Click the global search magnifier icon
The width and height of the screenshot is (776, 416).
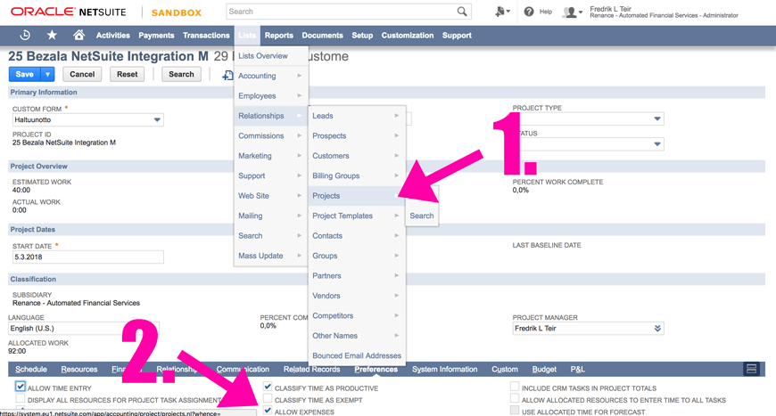click(x=462, y=12)
